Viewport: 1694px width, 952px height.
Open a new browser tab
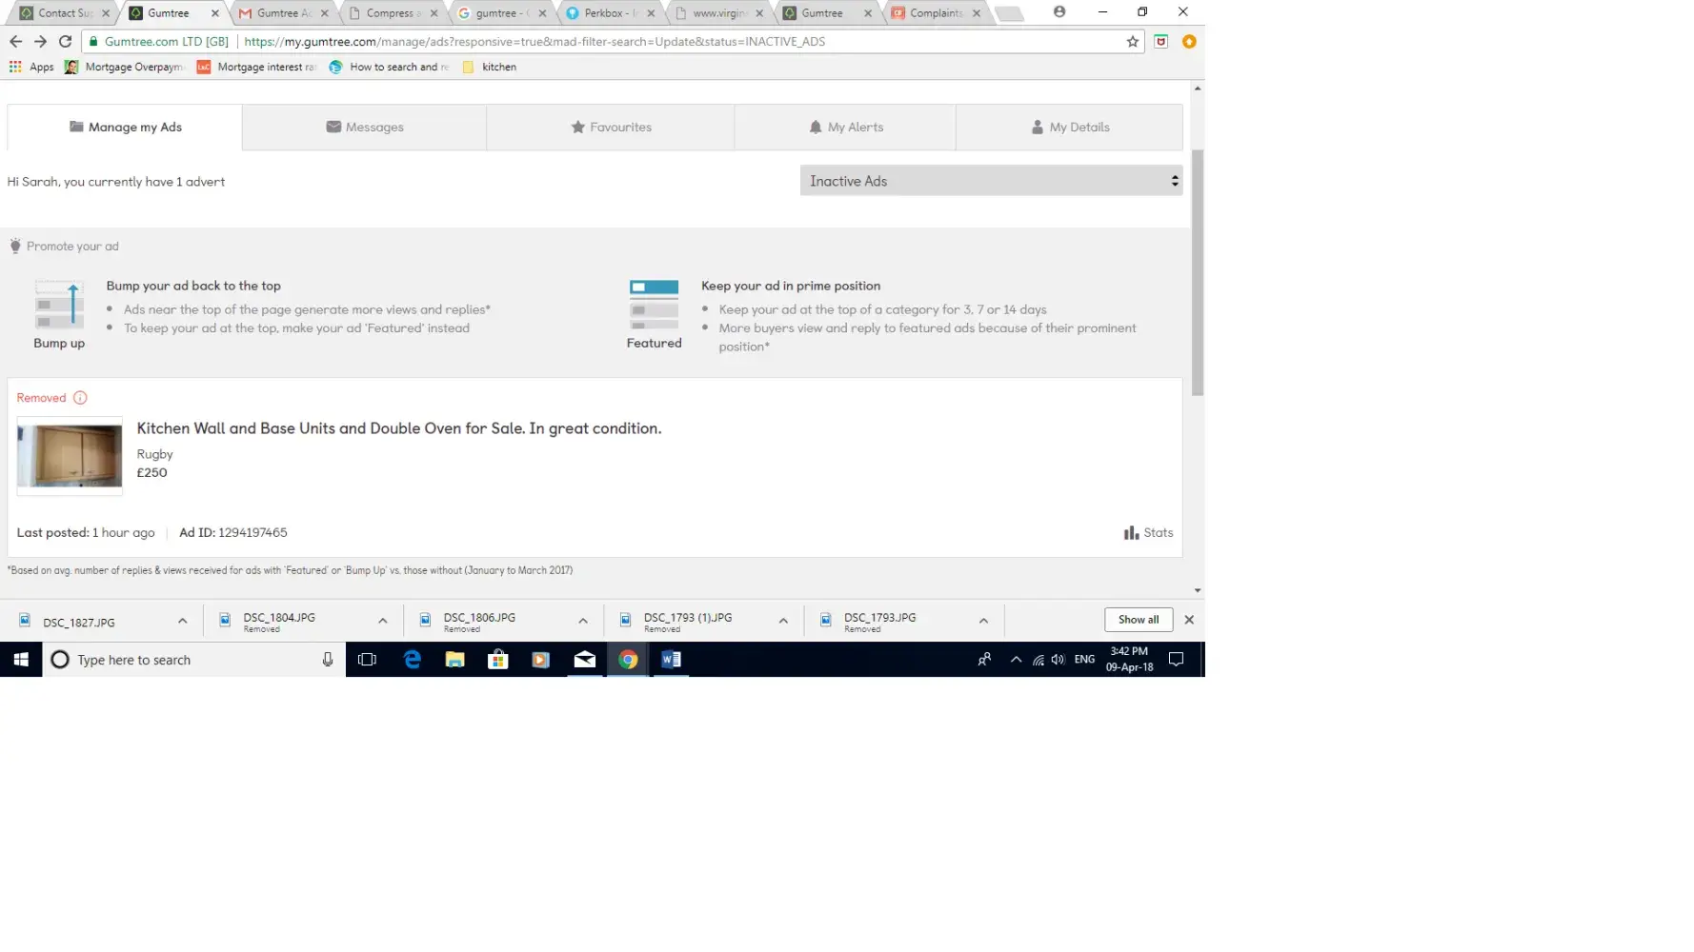(x=1008, y=13)
